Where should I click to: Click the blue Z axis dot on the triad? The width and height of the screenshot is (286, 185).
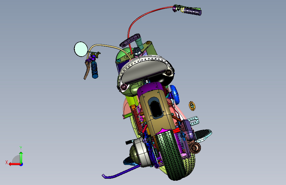click(21, 164)
